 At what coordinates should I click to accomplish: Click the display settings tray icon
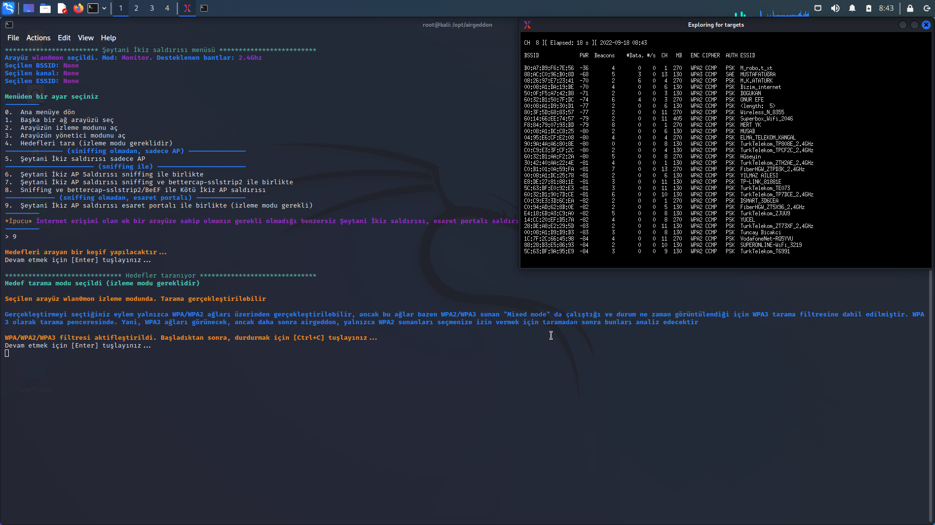coord(818,8)
